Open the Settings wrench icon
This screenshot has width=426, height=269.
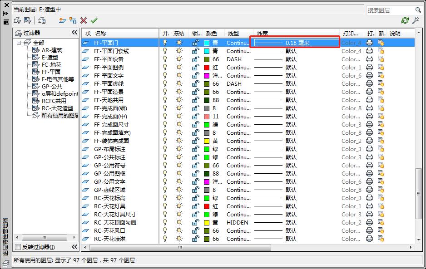tap(416, 20)
